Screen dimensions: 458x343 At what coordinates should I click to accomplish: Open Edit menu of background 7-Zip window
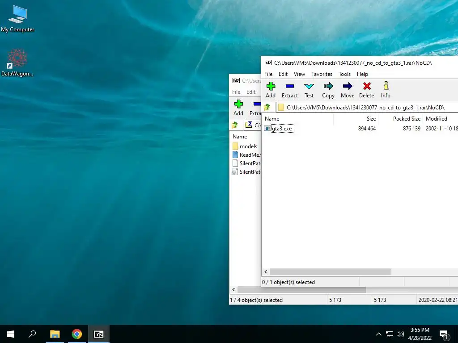(x=250, y=92)
